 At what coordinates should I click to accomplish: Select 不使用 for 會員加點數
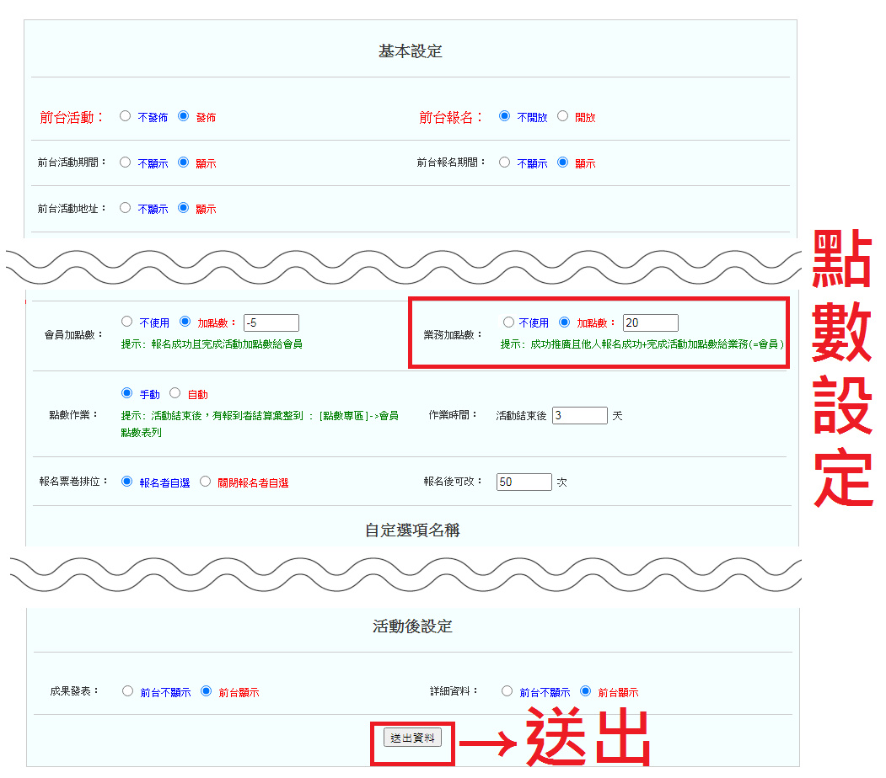[x=127, y=322]
